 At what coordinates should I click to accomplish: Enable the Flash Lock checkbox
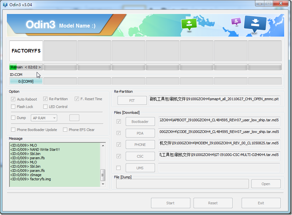pyautogui.click(x=13, y=107)
